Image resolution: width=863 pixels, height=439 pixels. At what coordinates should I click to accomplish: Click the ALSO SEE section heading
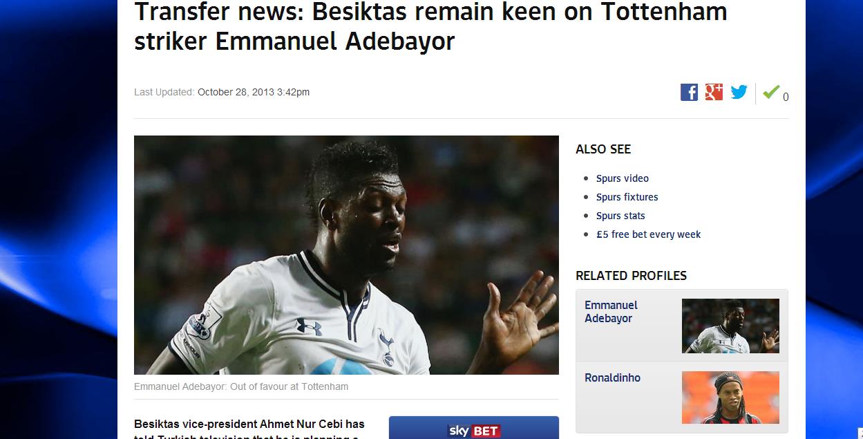click(x=603, y=149)
